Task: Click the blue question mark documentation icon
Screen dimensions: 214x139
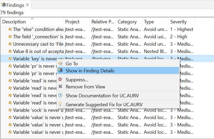Action: [60, 95]
